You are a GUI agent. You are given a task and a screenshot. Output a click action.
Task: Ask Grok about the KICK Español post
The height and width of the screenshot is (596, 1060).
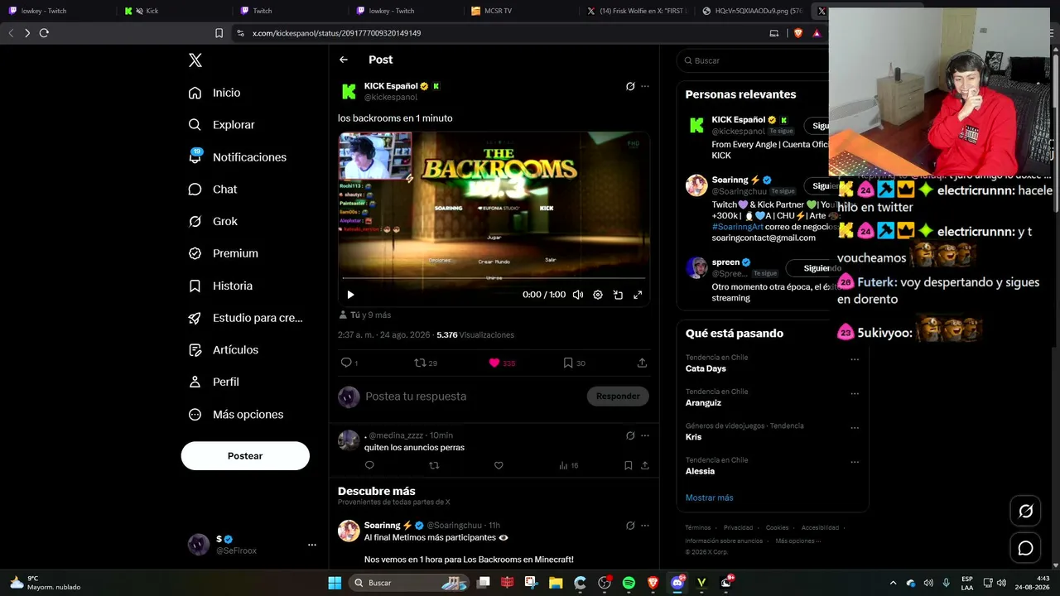click(x=630, y=86)
